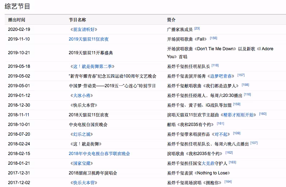Select the 综艺节目 section heading
This screenshot has width=286, height=187.
[x=17, y=6]
